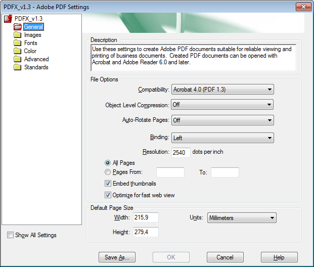Click the Width field showing 215,9

tap(146, 217)
